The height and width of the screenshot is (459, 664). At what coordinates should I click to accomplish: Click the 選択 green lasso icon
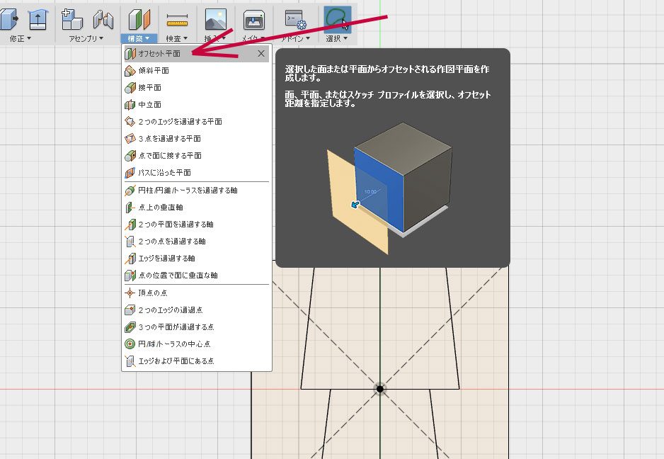pos(337,18)
